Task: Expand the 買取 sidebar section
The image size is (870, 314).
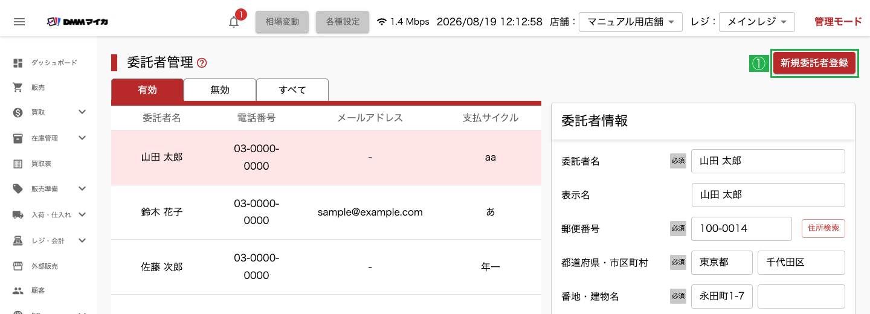Action: click(x=82, y=112)
